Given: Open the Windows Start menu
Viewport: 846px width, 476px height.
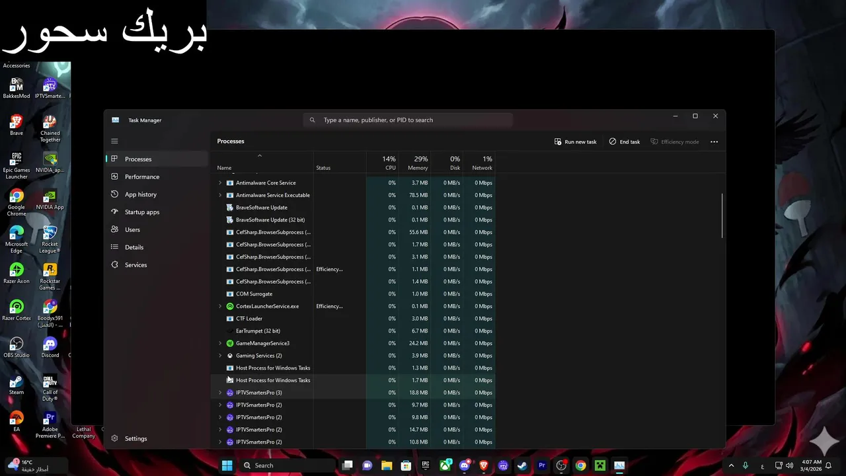Looking at the screenshot, I should (x=227, y=465).
